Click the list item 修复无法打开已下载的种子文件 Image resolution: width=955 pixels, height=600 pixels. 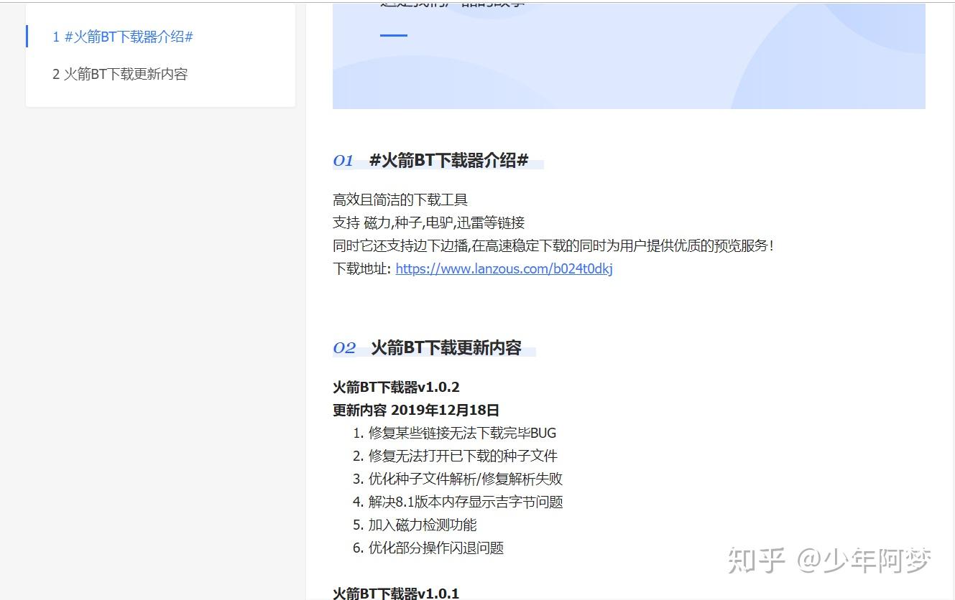pyautogui.click(x=463, y=456)
